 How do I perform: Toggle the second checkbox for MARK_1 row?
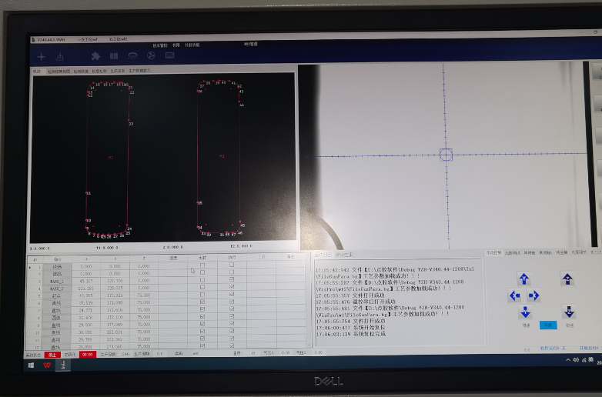coord(232,280)
